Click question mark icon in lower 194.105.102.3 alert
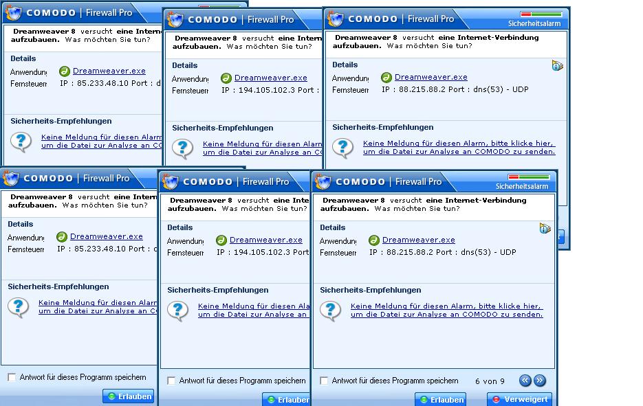The height and width of the screenshot is (406, 643). pos(178,310)
